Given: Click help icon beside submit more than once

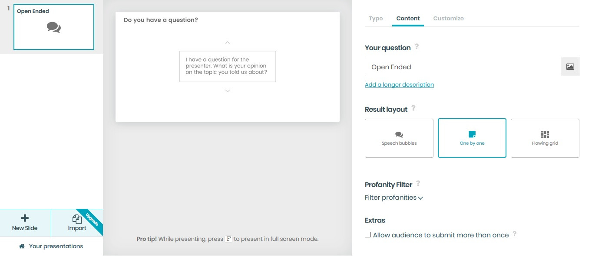Looking at the screenshot, I should pyautogui.click(x=514, y=234).
